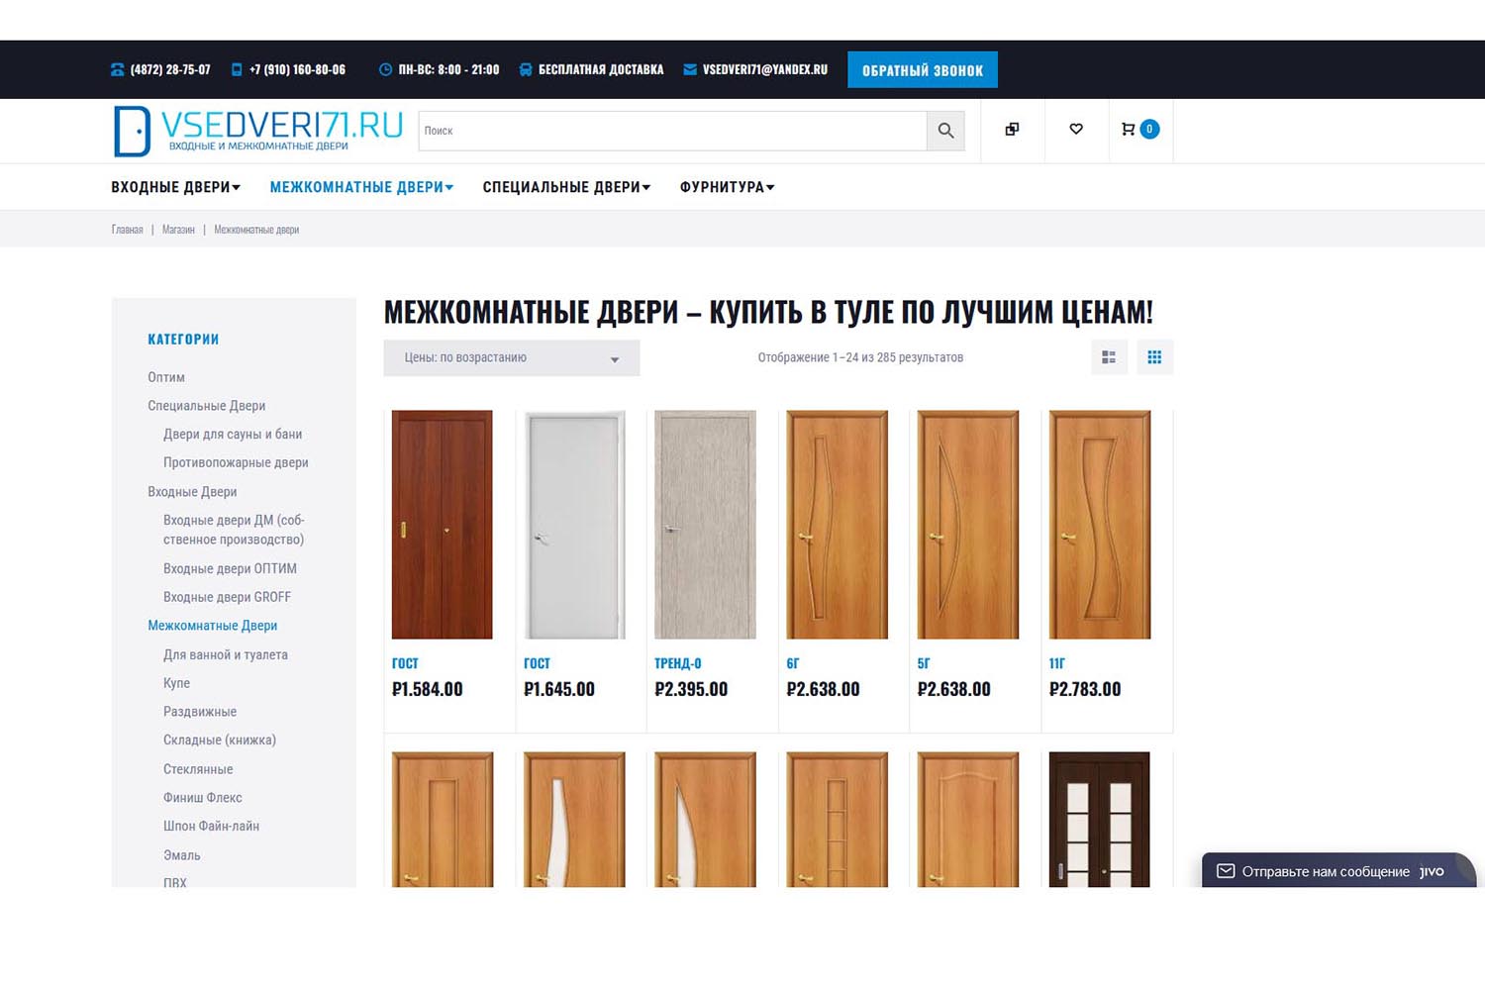Open the shopping cart icon
Image resolution: width=1485 pixels, height=989 pixels.
point(1128,129)
